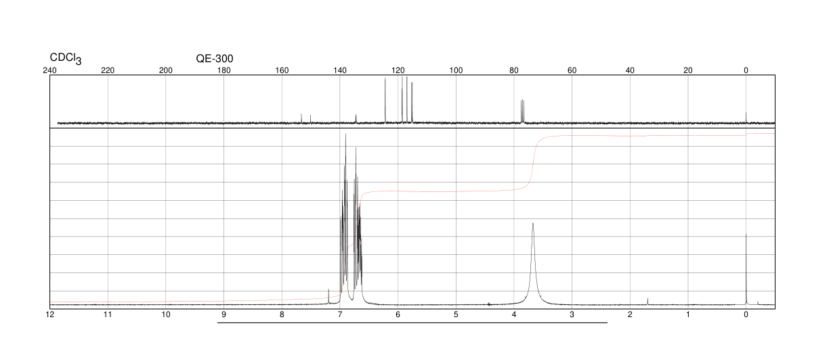
Task: Click the CDCl3 triplet near 77 ppm
Action: 522,112
